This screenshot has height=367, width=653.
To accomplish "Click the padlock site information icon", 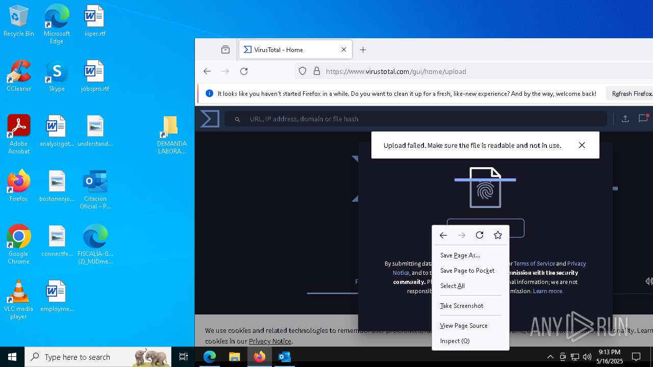I will tap(317, 71).
